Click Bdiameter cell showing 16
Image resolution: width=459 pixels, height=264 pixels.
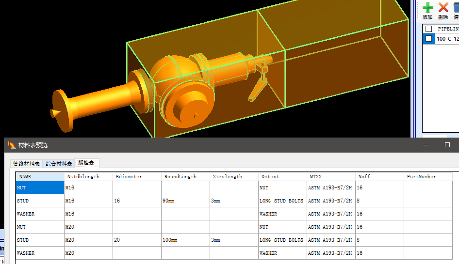point(137,201)
